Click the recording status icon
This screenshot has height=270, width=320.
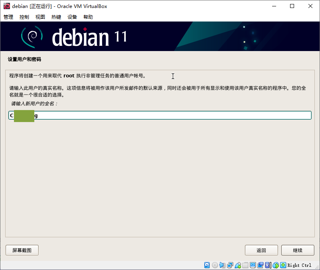click(261, 265)
